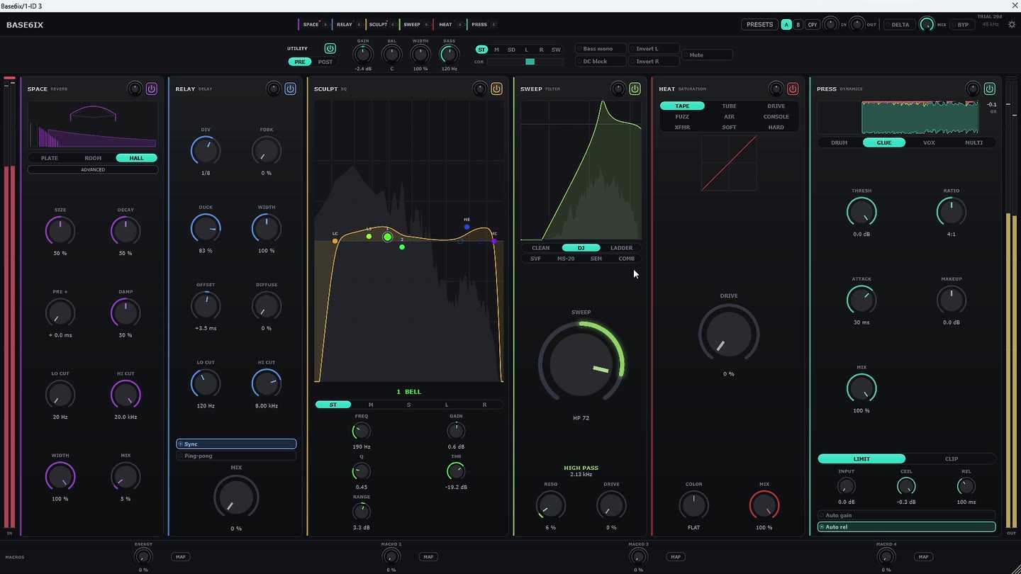Enable Ping-pong in the Relay delay
The width and height of the screenshot is (1021, 574).
[236, 456]
